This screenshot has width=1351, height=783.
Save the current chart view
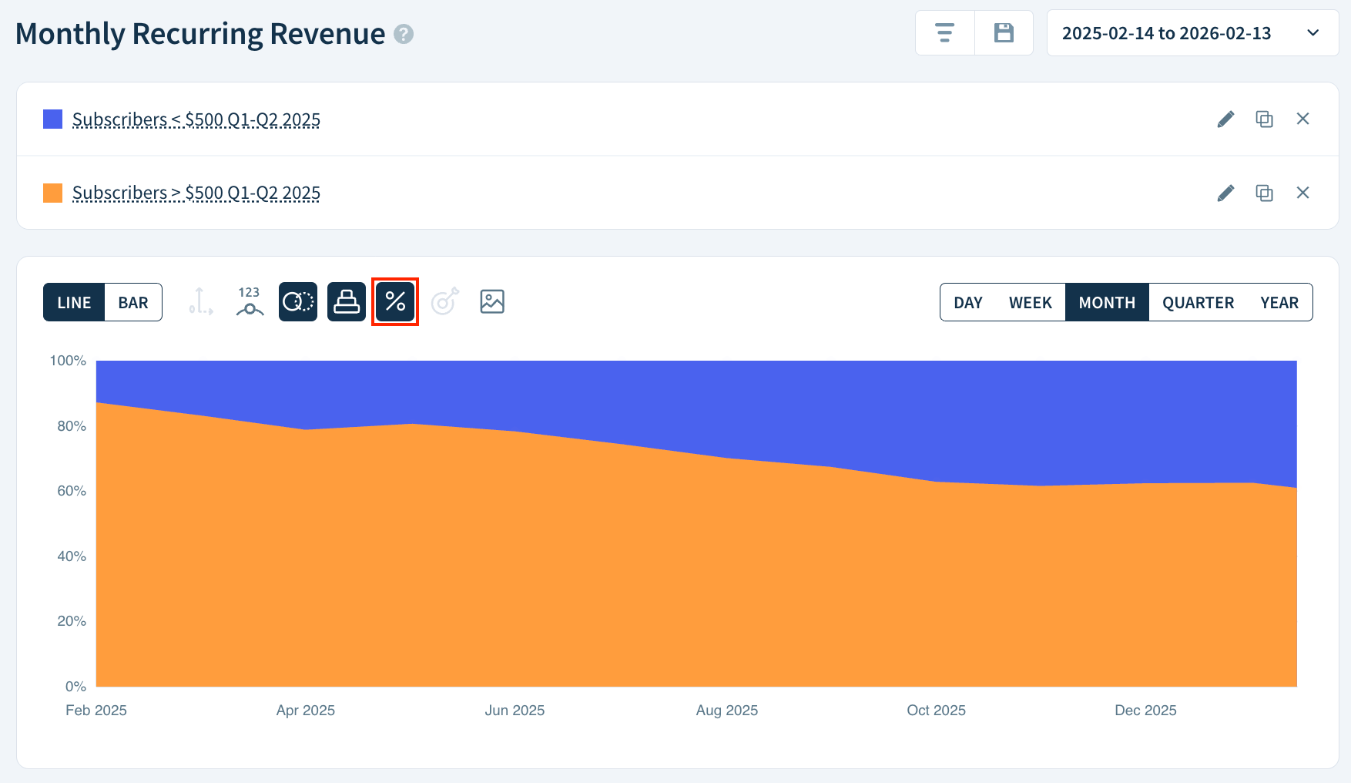coord(1004,32)
